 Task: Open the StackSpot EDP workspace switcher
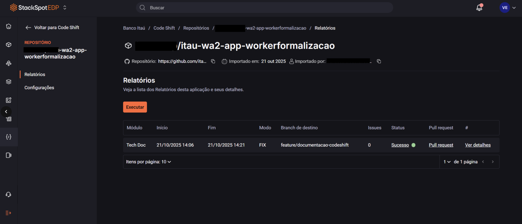(65, 8)
